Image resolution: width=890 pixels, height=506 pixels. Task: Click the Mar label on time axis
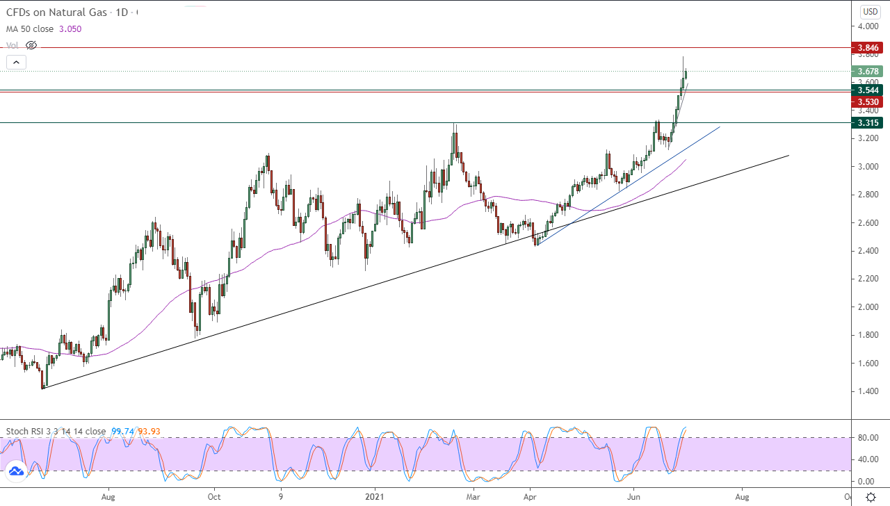tap(474, 497)
